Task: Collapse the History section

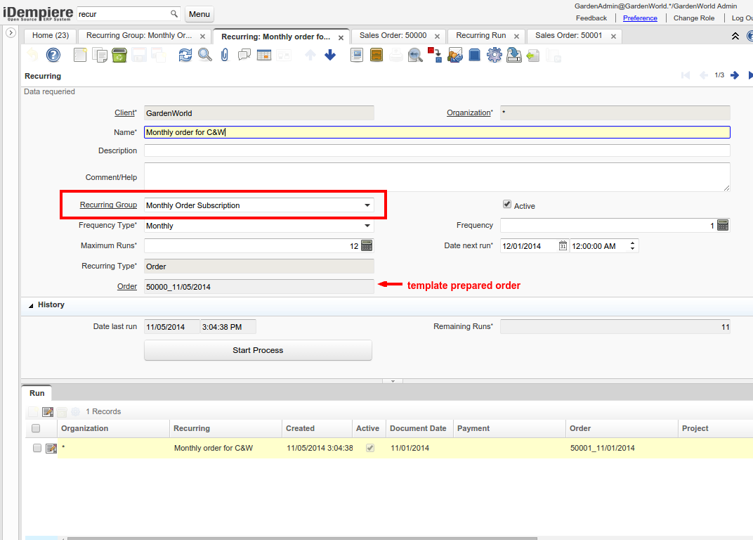Action: pos(31,305)
